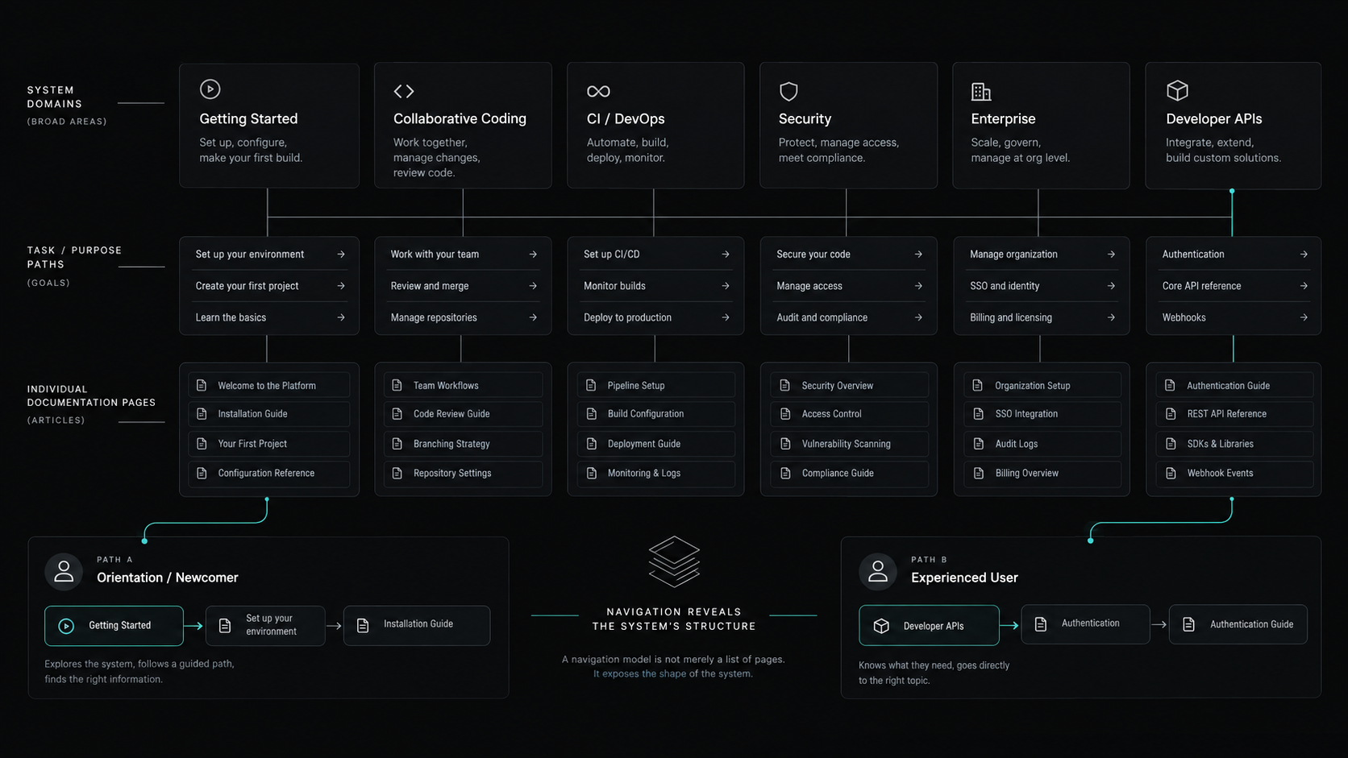Open the Configuration Reference article
Screen dimensions: 1348x758
269,474
